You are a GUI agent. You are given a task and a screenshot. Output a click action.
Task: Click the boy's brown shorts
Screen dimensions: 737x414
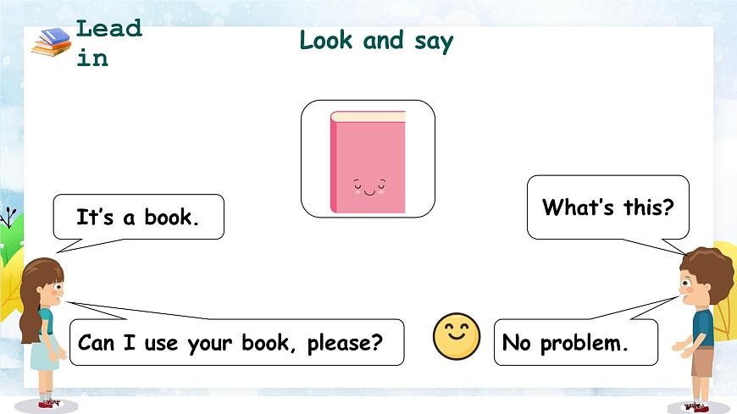click(x=701, y=361)
